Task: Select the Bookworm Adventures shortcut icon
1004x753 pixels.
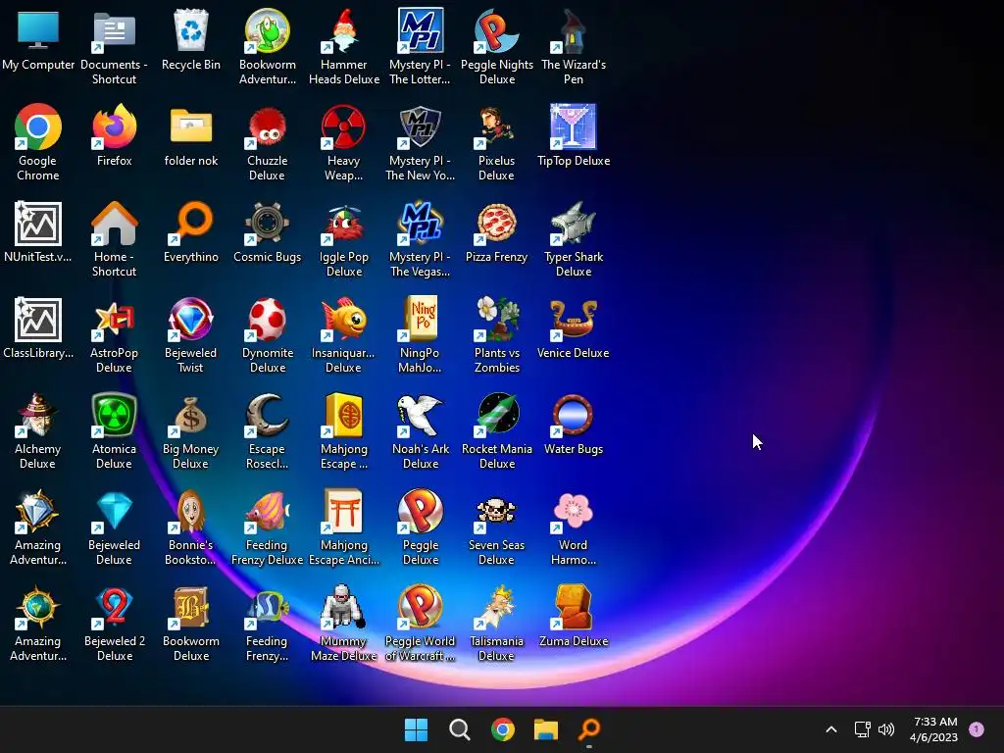Action: point(267,30)
